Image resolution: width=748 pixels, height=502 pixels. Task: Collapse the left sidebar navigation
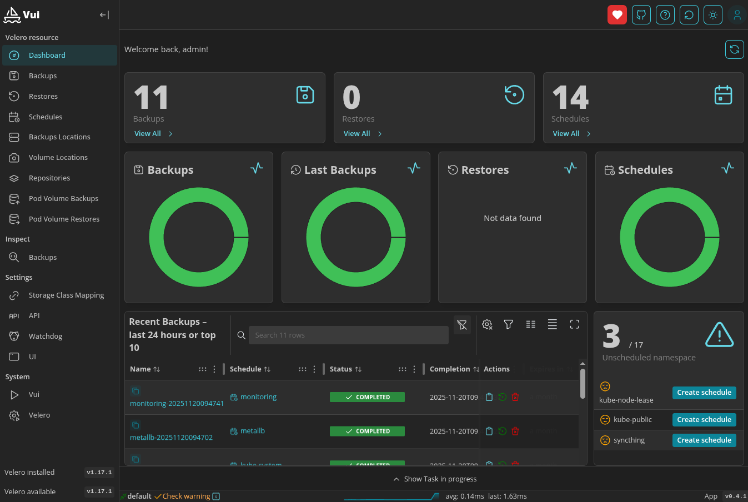point(104,15)
